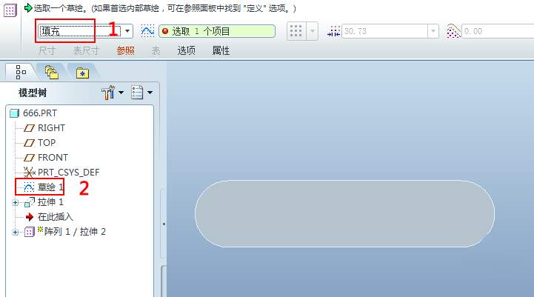Select the TOP datum plane
This screenshot has width=534, height=297.
pyautogui.click(x=47, y=143)
